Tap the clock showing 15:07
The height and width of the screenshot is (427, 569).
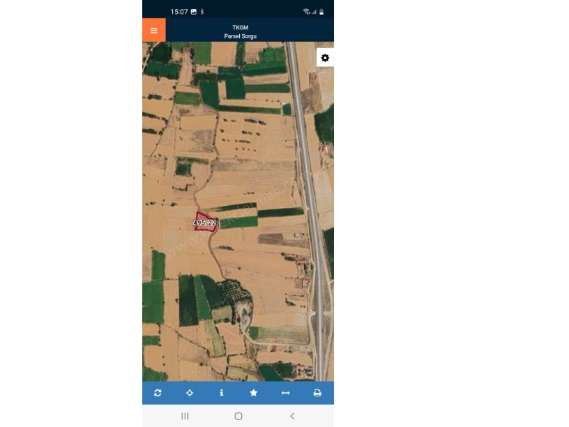point(179,12)
